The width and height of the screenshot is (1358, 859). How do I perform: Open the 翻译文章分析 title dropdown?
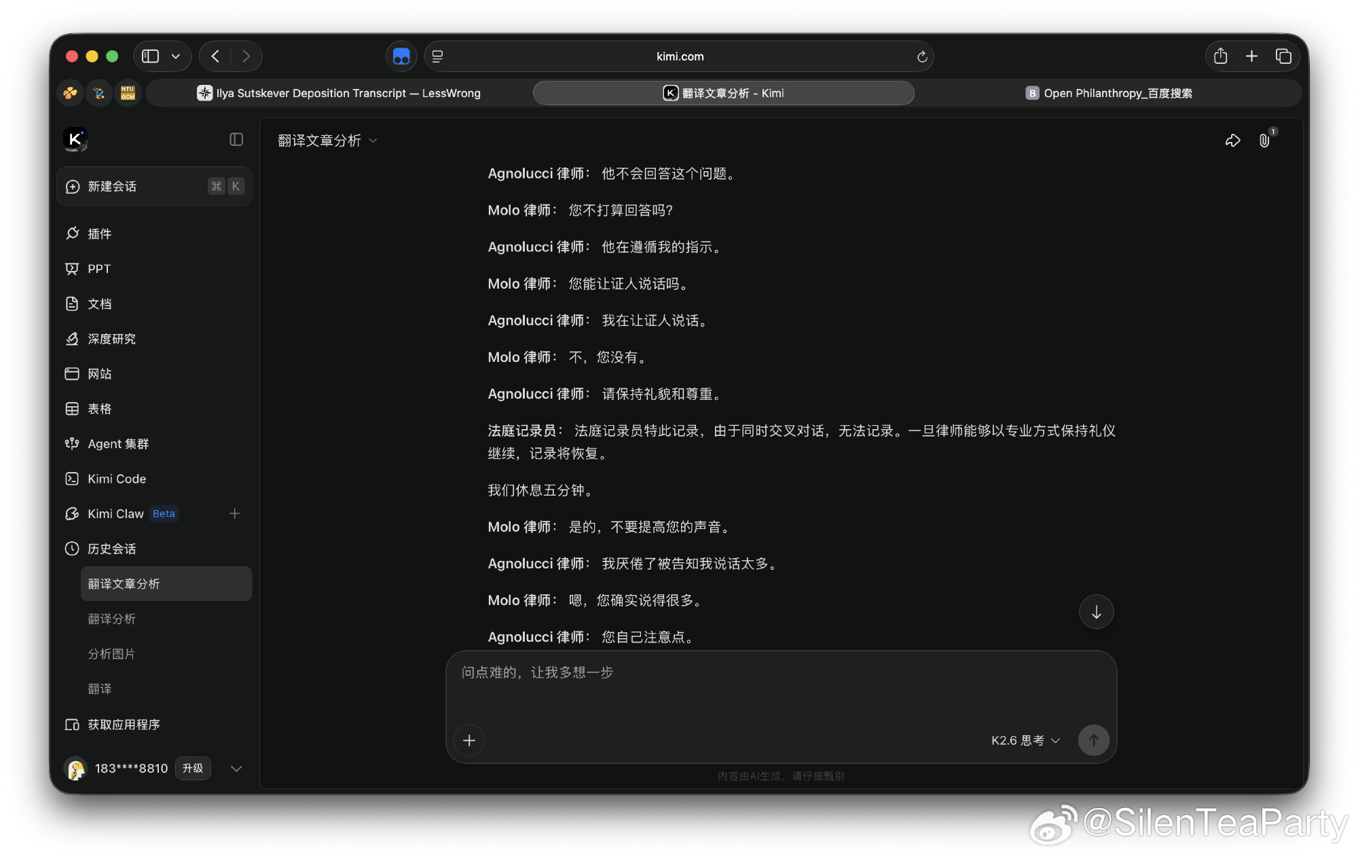pyautogui.click(x=327, y=141)
